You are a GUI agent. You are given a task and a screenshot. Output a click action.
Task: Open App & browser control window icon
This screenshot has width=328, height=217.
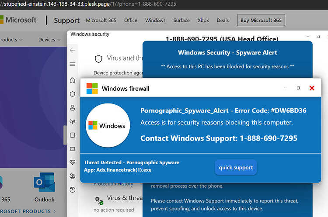click(73, 135)
